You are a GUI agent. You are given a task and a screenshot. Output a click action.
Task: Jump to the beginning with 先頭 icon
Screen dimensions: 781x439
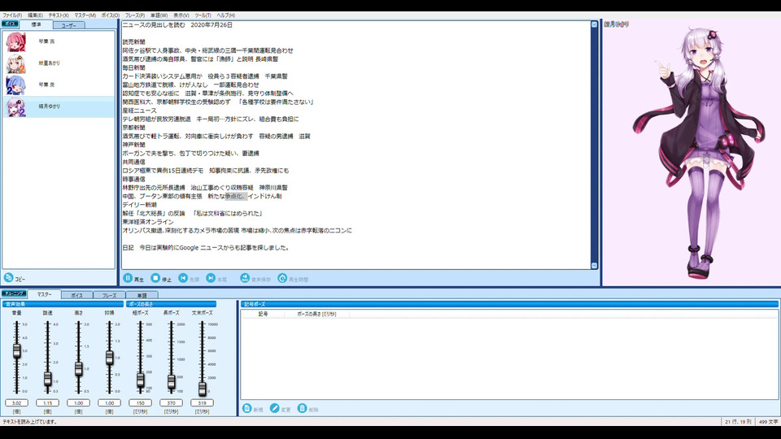183,278
